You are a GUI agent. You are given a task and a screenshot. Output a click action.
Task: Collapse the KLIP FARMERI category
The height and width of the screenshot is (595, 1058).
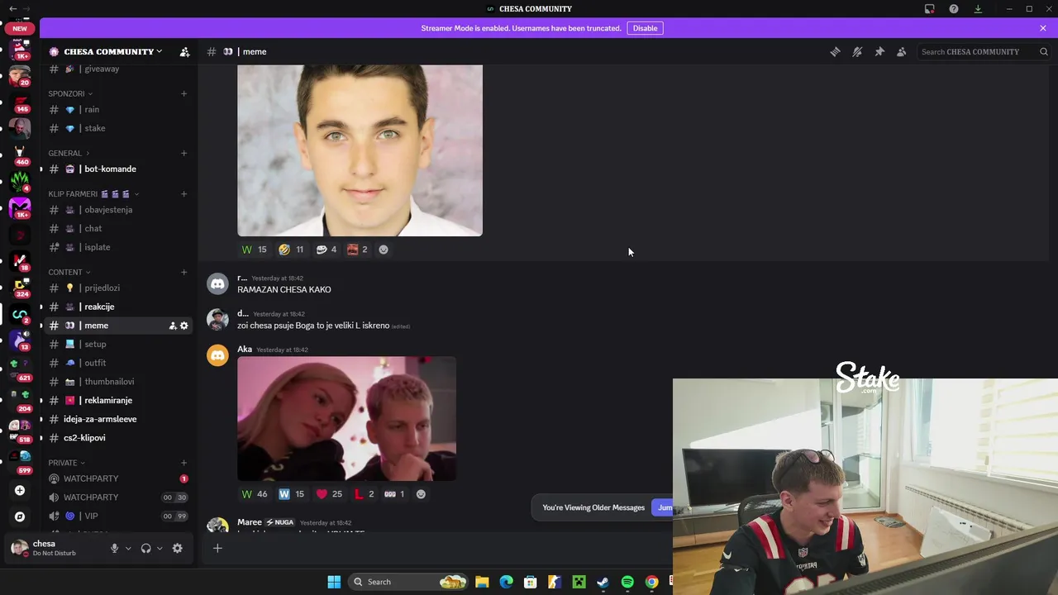[x=93, y=194]
